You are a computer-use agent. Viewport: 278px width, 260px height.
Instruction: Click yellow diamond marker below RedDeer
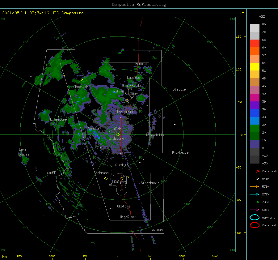[127, 100]
